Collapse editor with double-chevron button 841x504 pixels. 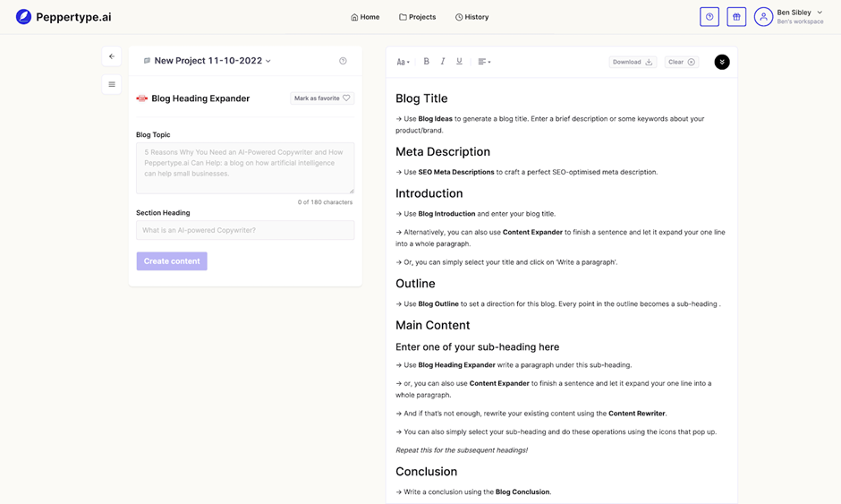722,62
